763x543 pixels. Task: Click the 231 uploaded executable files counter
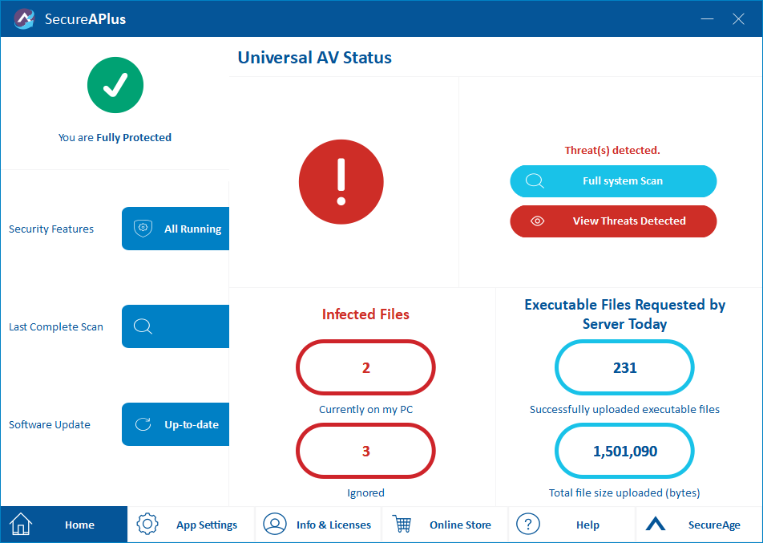click(624, 368)
